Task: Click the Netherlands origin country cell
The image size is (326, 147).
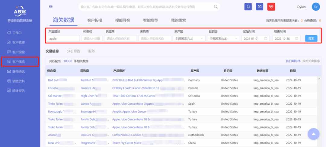Action: point(196,135)
